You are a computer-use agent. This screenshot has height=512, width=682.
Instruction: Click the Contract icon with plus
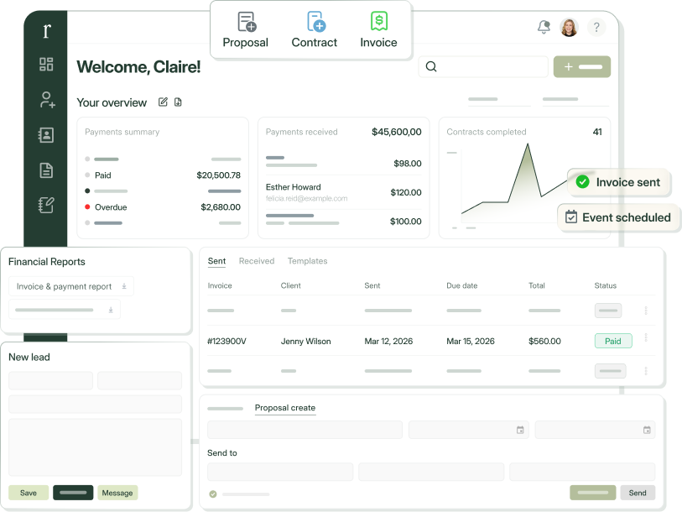point(316,22)
